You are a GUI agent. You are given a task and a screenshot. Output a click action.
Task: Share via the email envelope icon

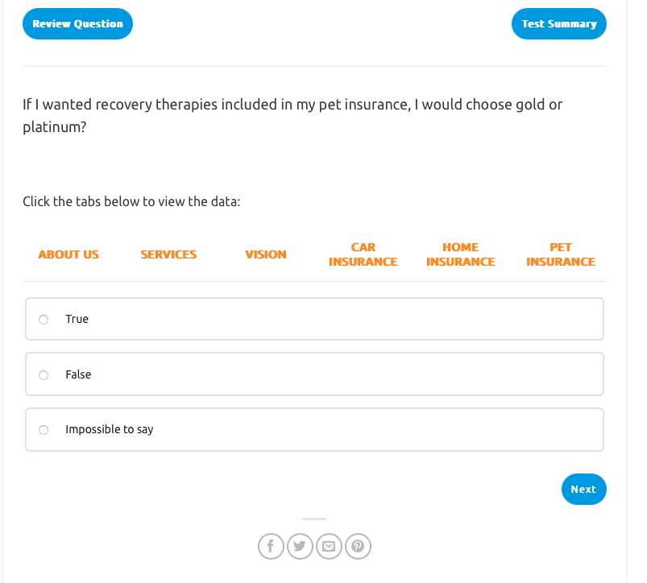[329, 547]
